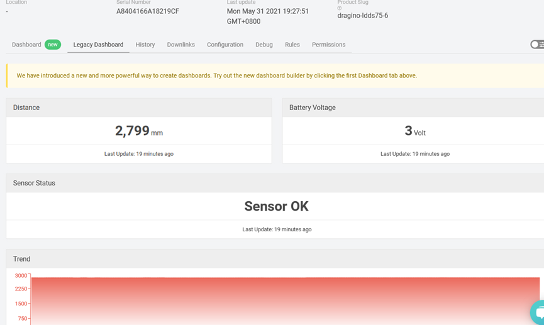Open the Permissions tab
This screenshot has width=544, height=325.
click(328, 45)
